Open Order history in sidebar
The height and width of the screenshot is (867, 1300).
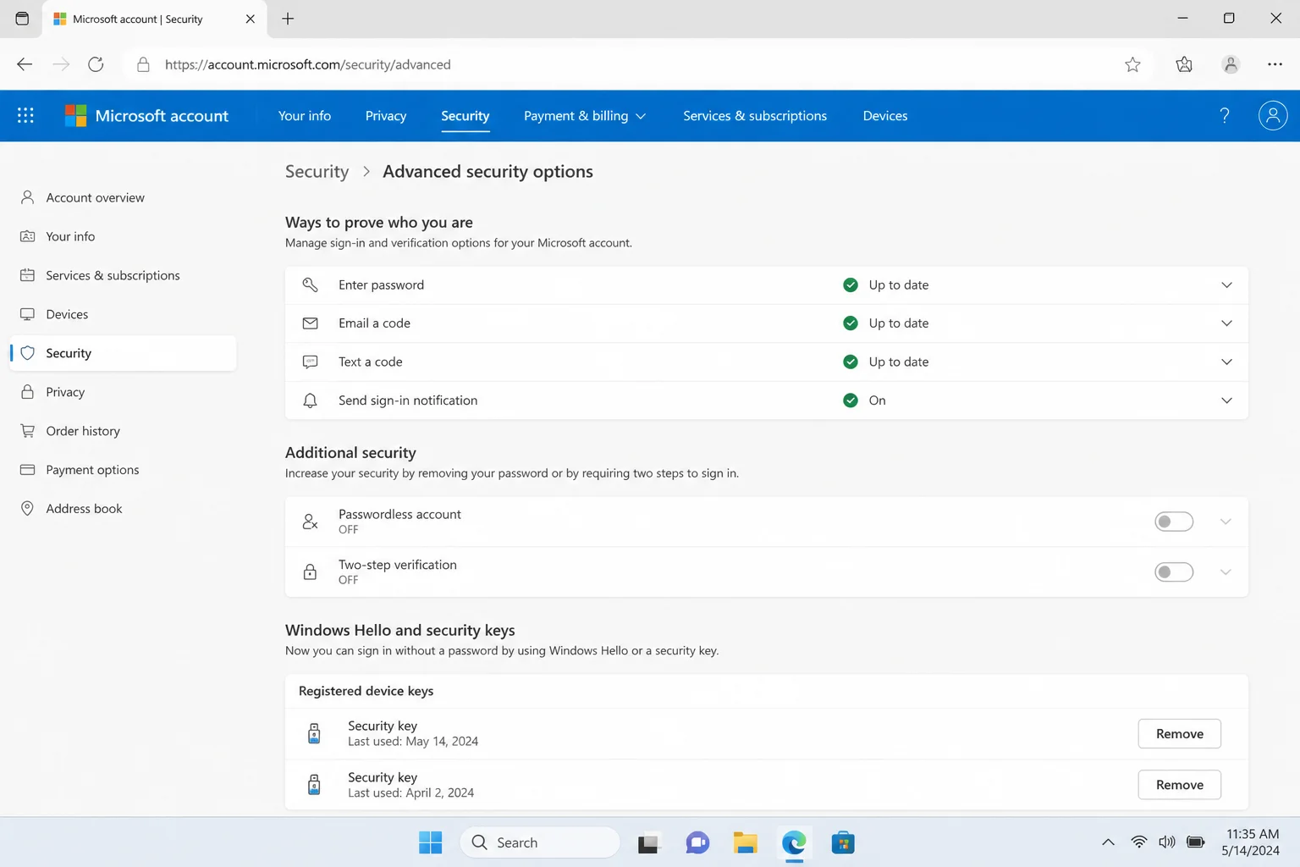point(124,431)
